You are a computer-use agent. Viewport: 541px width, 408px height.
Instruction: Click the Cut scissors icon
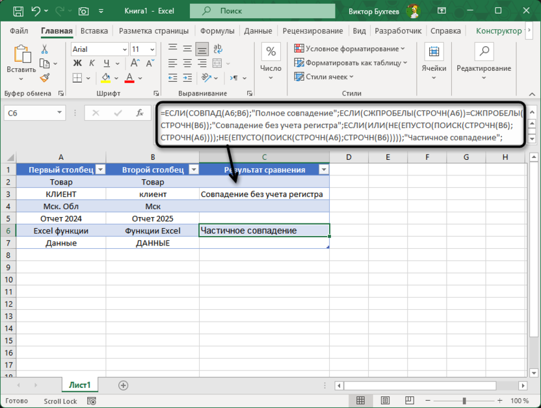[45, 49]
